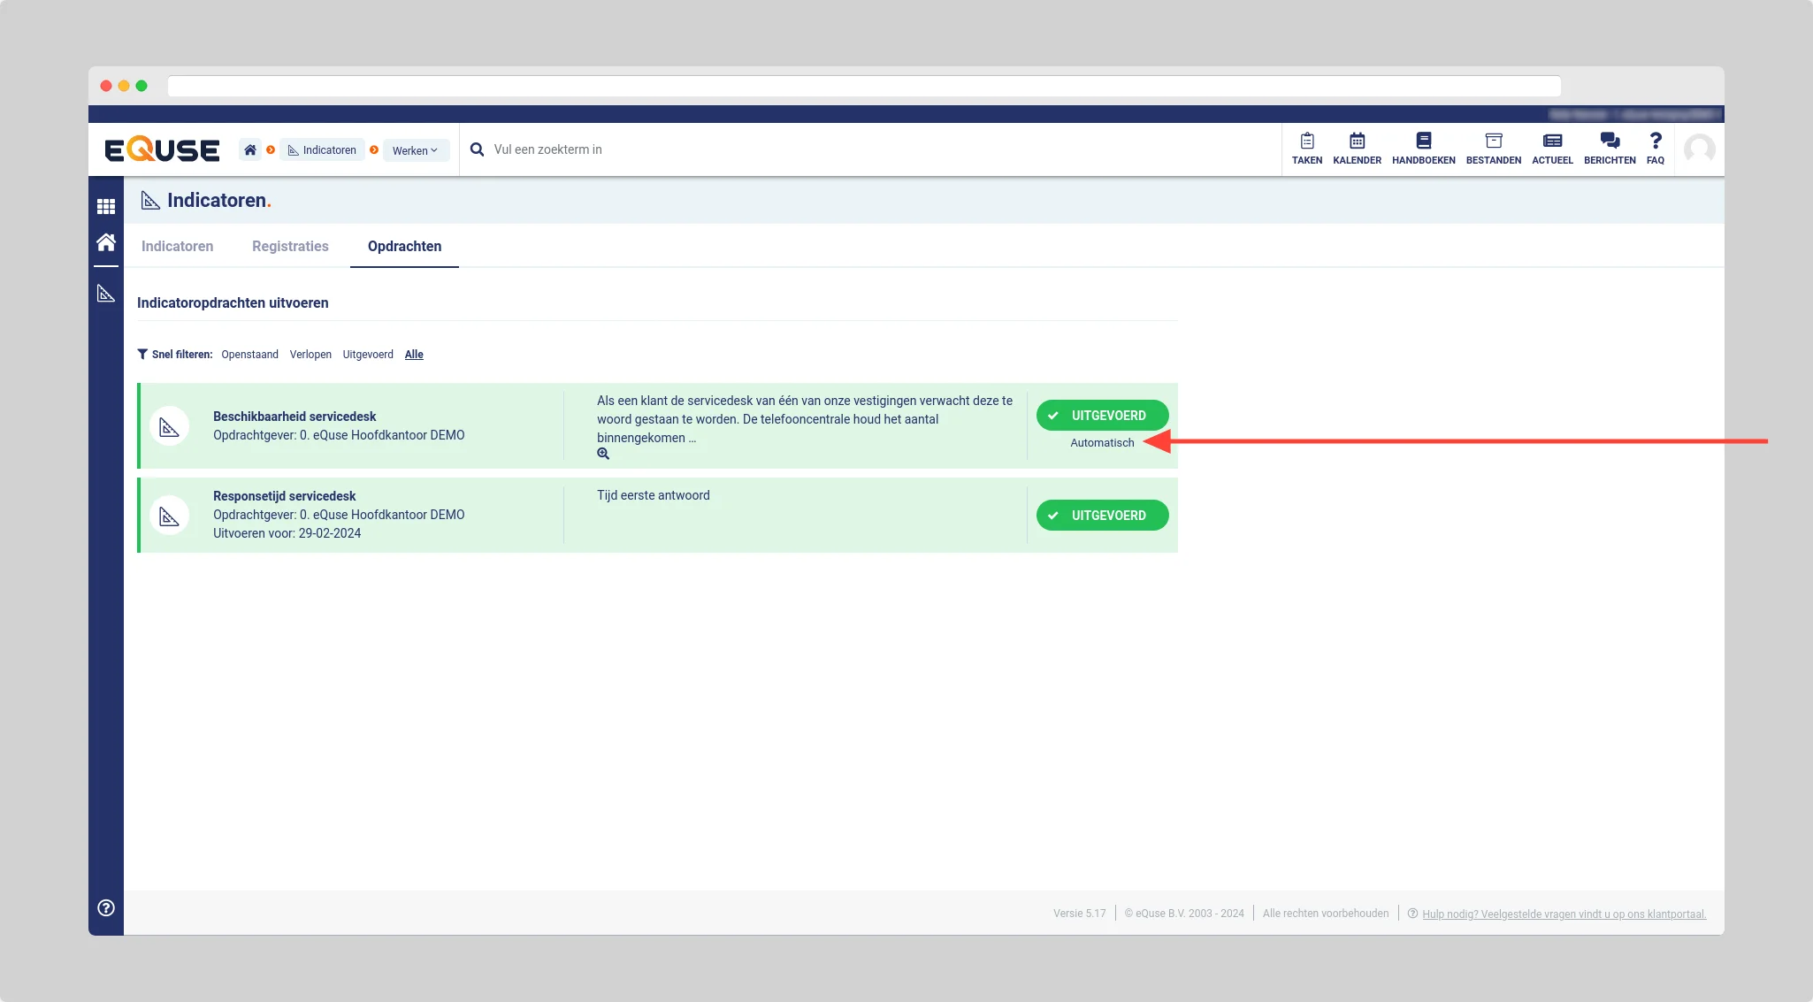Open the Actueel news icon
This screenshot has width=1813, height=1002.
tap(1552, 142)
